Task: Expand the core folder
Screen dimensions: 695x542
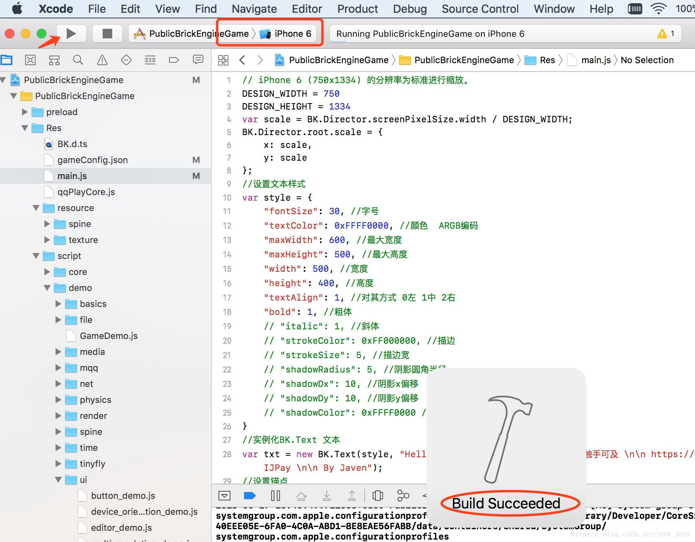Action: click(47, 272)
